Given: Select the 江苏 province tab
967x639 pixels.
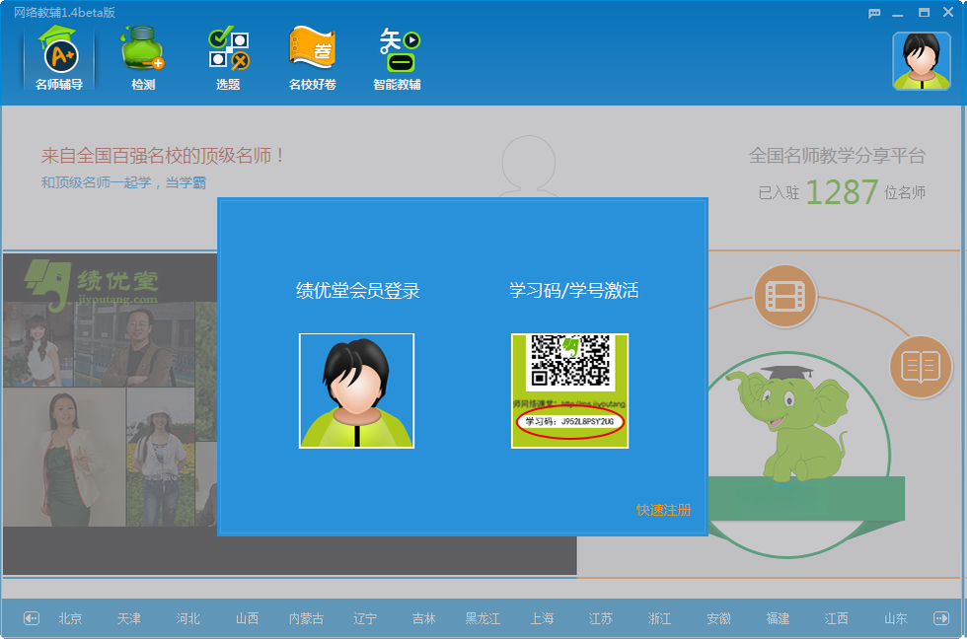Looking at the screenshot, I should click(601, 618).
